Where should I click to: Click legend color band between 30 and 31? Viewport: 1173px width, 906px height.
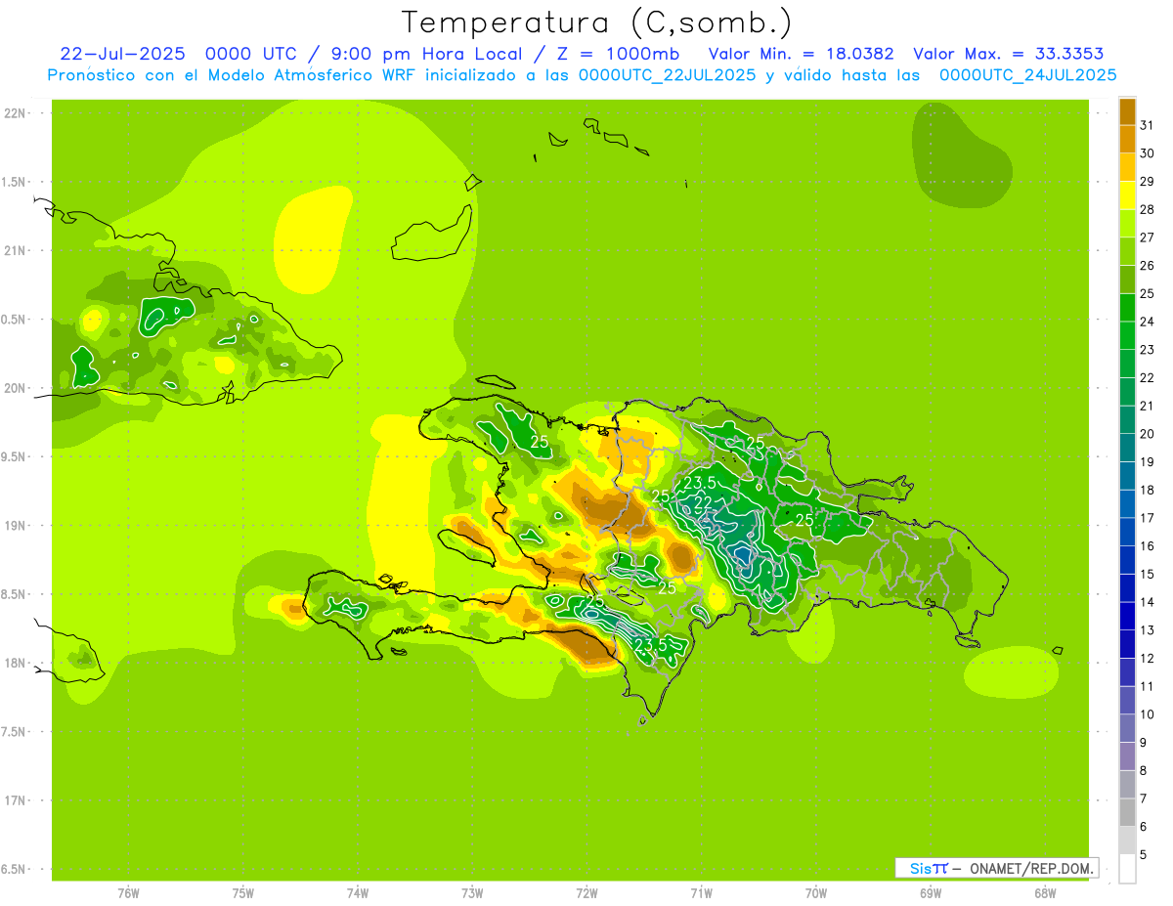tap(1127, 140)
